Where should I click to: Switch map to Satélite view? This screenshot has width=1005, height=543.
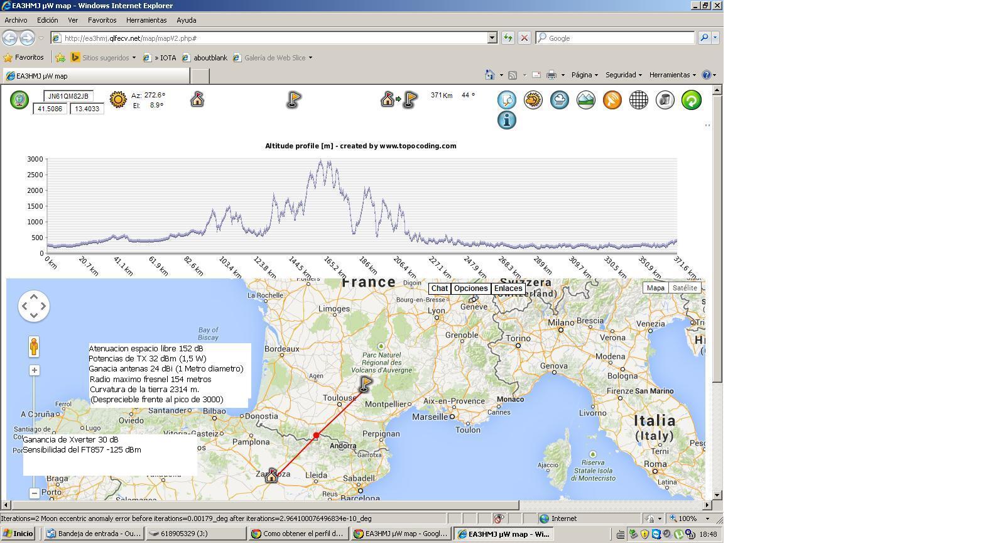684,288
